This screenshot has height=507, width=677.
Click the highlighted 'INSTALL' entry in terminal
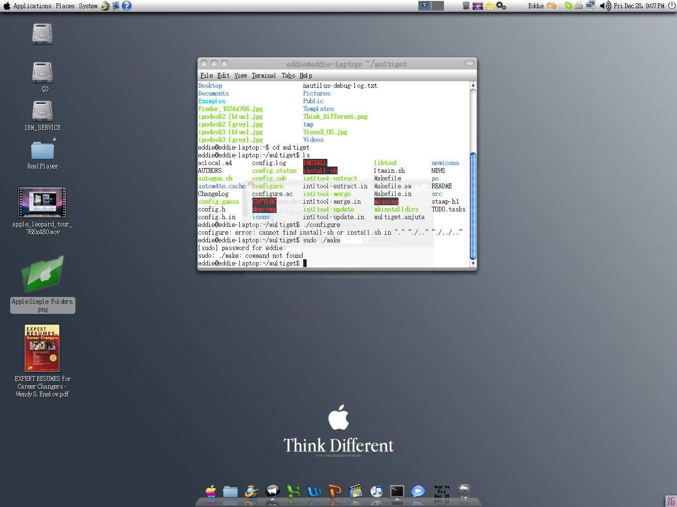click(x=315, y=163)
